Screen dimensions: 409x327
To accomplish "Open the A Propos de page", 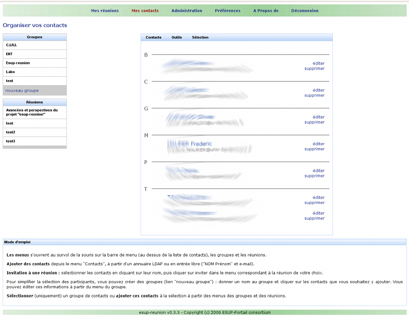I will [265, 11].
